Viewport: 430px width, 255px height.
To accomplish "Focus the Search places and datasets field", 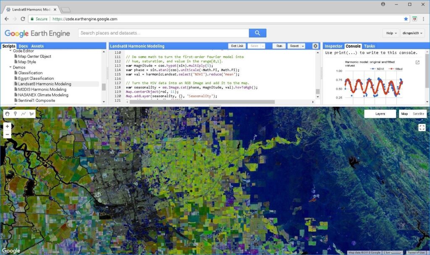I will [x=164, y=33].
